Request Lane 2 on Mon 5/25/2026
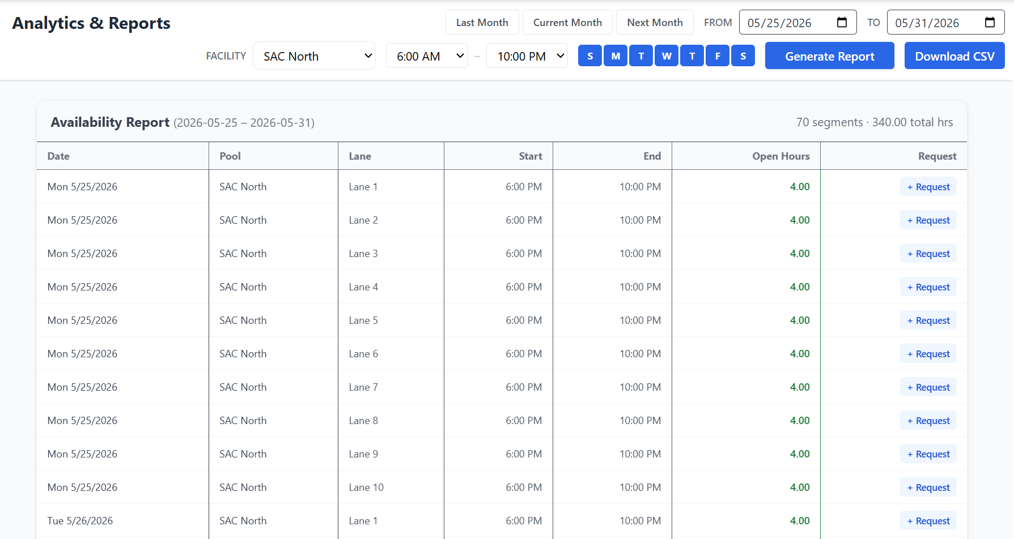Image resolution: width=1014 pixels, height=539 pixels. click(x=928, y=220)
